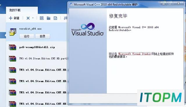Select the first TW3.v1.04.Steam.Edition part file
Image resolution: width=186 pixels, height=107 pixels.
coord(43,59)
